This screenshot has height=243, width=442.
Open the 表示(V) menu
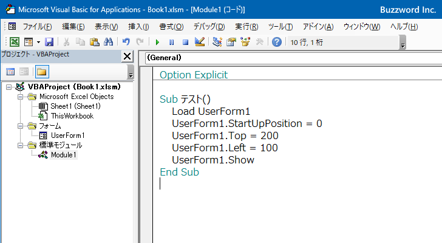point(106,27)
